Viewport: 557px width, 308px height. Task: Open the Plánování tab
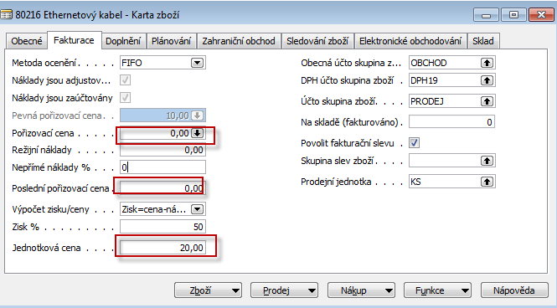click(171, 41)
